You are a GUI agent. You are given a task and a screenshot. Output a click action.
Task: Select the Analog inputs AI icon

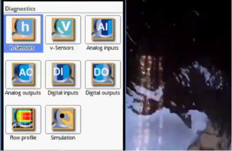click(x=103, y=29)
